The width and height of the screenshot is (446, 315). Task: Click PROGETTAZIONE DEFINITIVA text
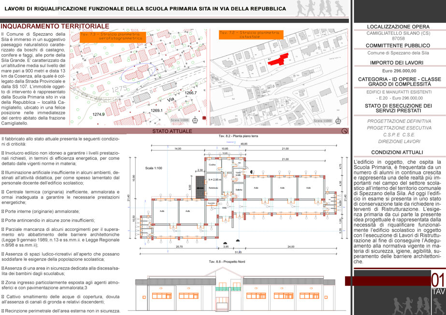[x=399, y=121]
